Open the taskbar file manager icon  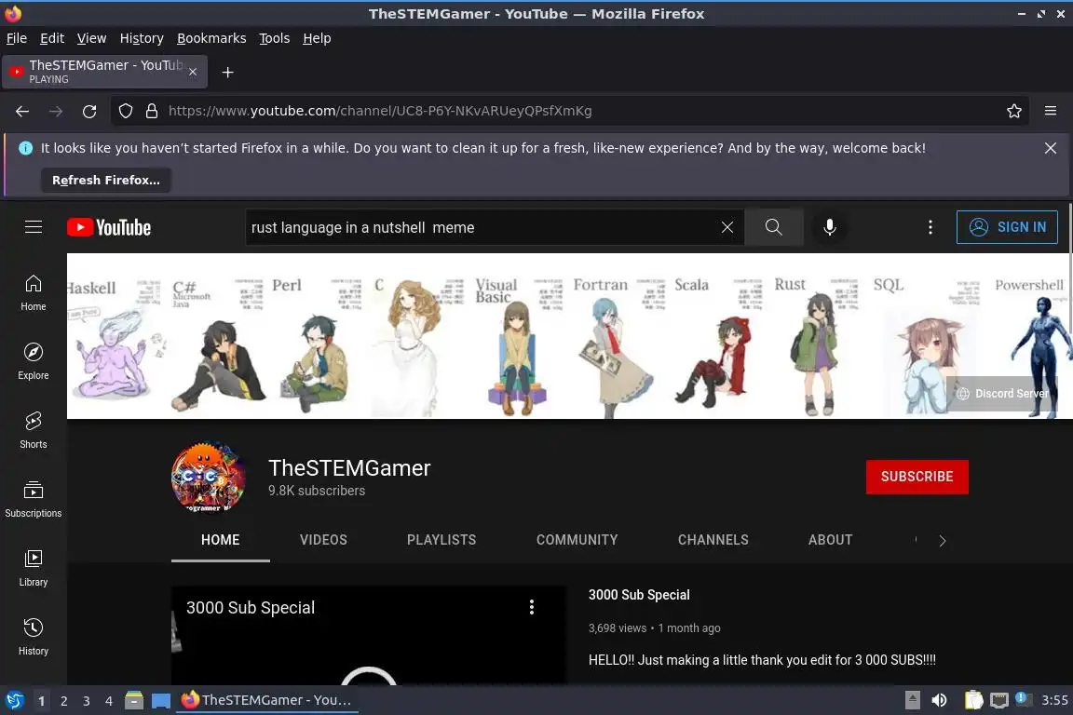click(x=134, y=701)
